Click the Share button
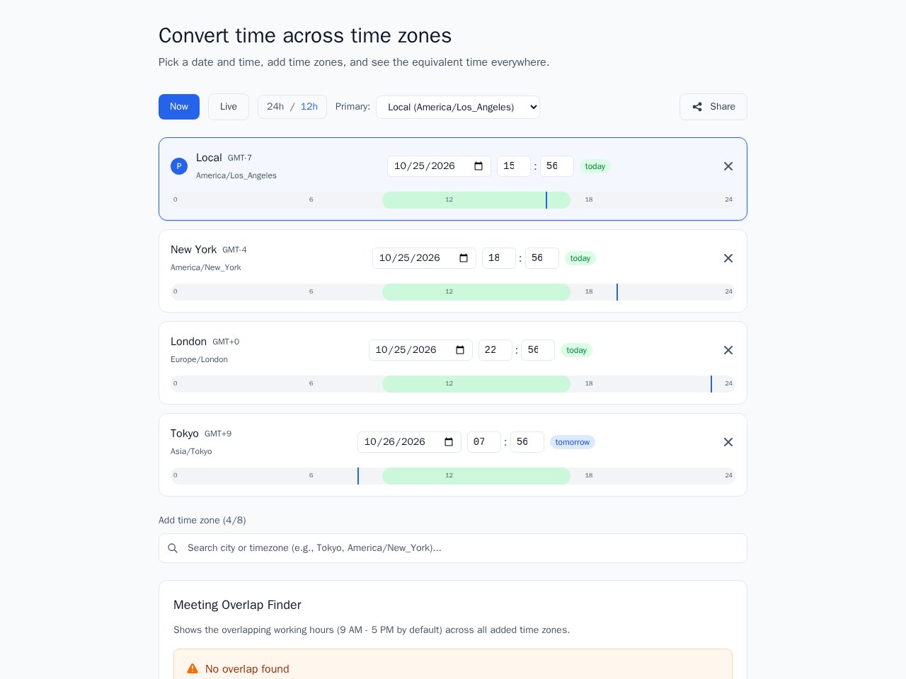 pyautogui.click(x=713, y=107)
